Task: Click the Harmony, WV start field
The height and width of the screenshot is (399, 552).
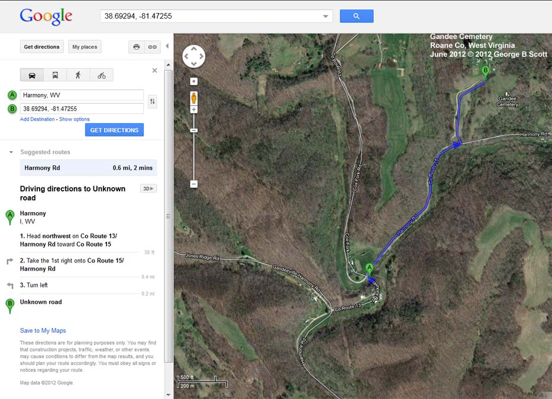Action: coord(82,95)
